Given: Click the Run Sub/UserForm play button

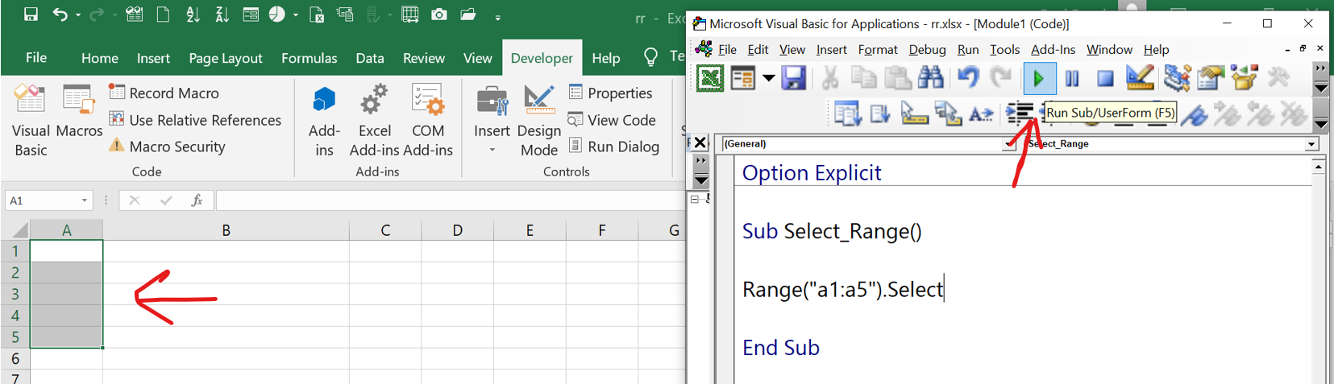Looking at the screenshot, I should click(x=1039, y=78).
